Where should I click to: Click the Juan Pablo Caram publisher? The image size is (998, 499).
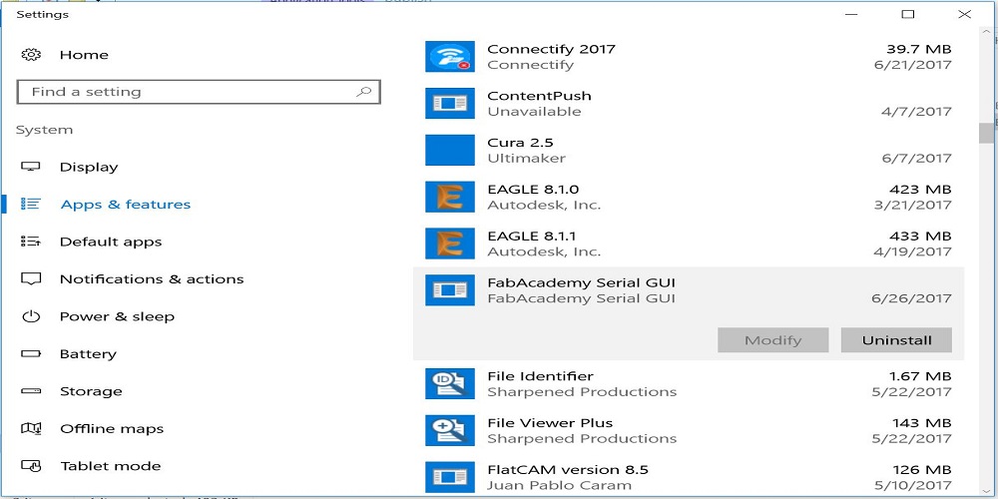click(560, 485)
